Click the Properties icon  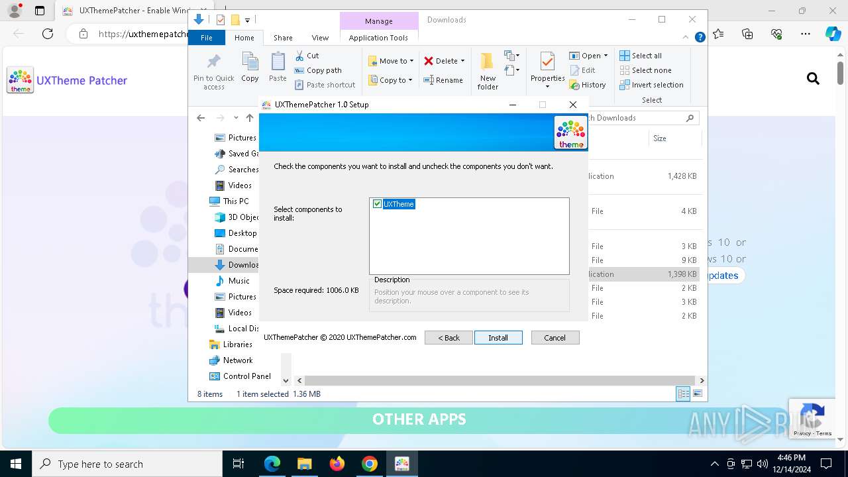click(547, 62)
